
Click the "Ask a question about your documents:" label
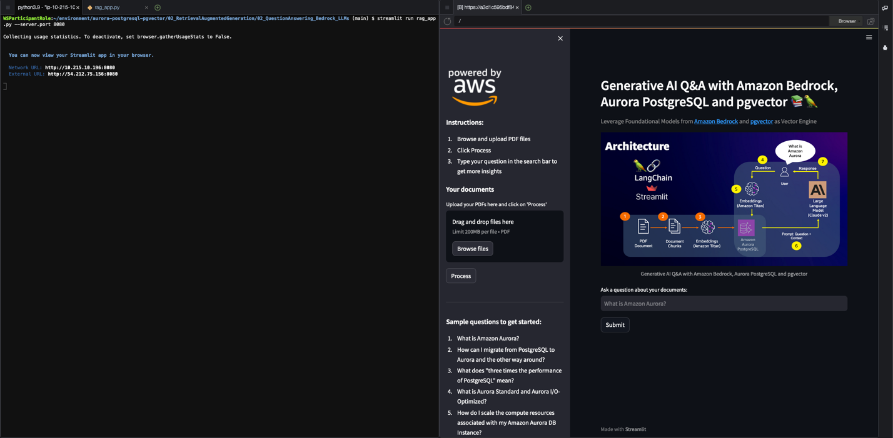pyautogui.click(x=643, y=290)
